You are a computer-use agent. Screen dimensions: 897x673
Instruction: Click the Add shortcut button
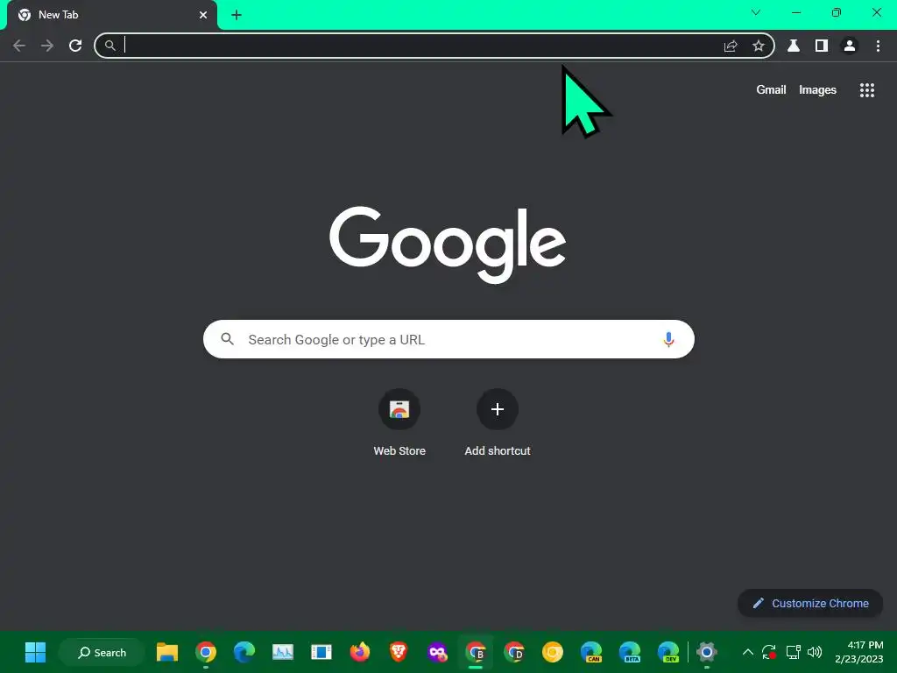click(498, 423)
